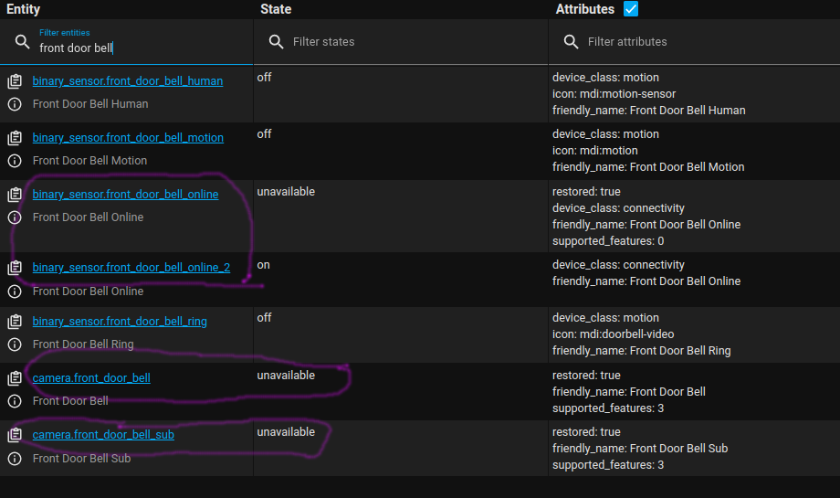Viewport: 840px width, 498px height.
Task: Click the search icon in Filter states
Action: 276,42
